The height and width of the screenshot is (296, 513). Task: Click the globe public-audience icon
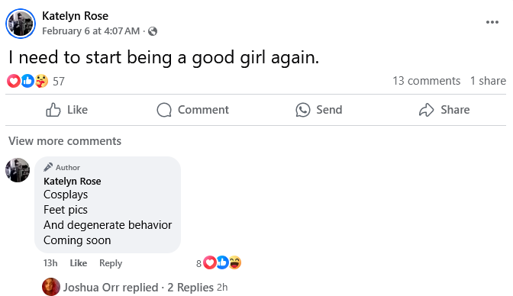(x=153, y=31)
